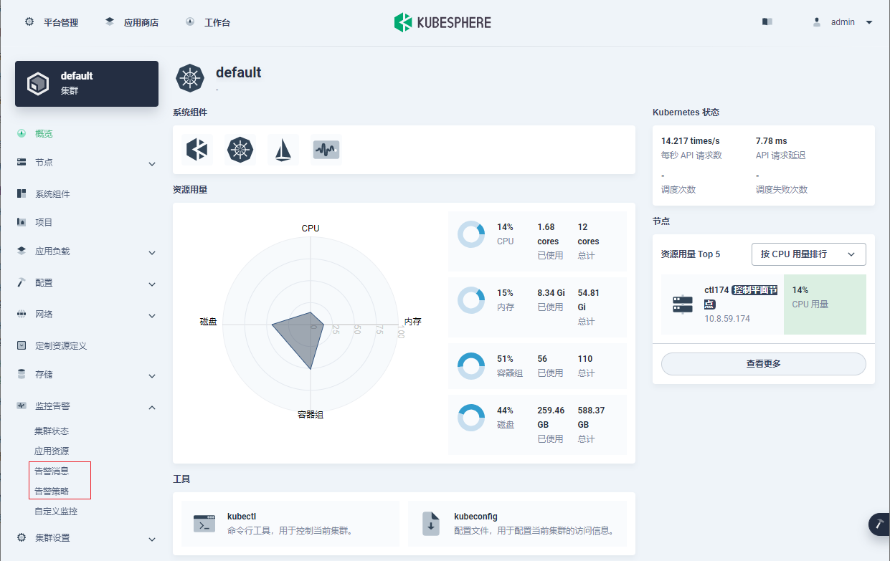Click the 14.217 times/s API request value
890x561 pixels.
690,141
